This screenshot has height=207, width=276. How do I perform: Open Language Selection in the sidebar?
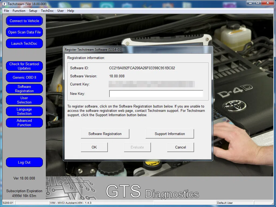[24, 111]
